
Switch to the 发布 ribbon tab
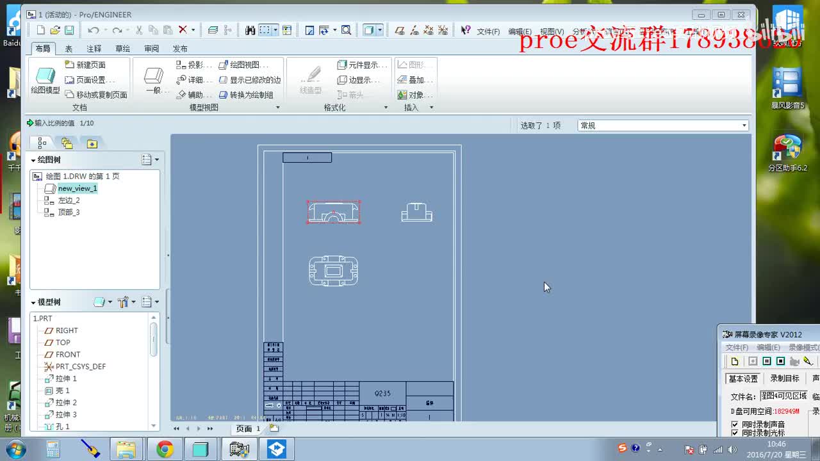tap(180, 49)
